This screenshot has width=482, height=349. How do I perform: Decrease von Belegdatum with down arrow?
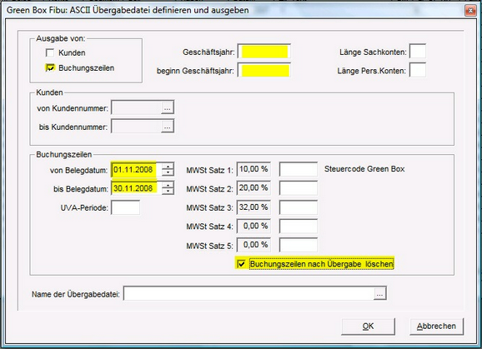click(168, 173)
